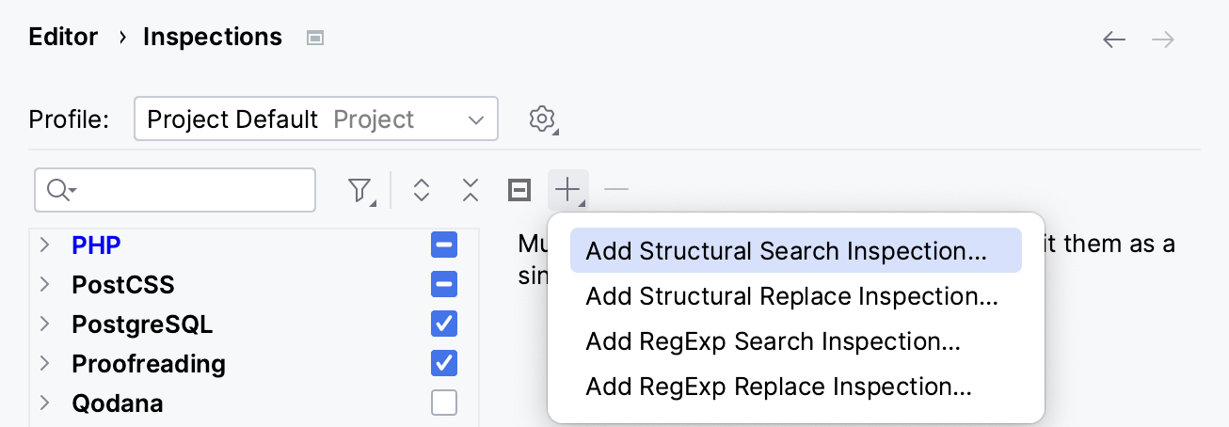Click the Expand All icon
The height and width of the screenshot is (427, 1229).
(x=422, y=191)
